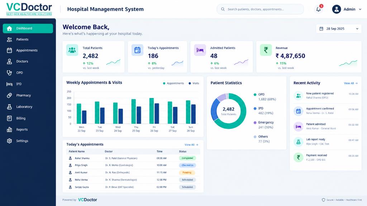The height and width of the screenshot is (206, 367).
Task: Click the Patient admitted activity icon
Action: pyautogui.click(x=299, y=127)
